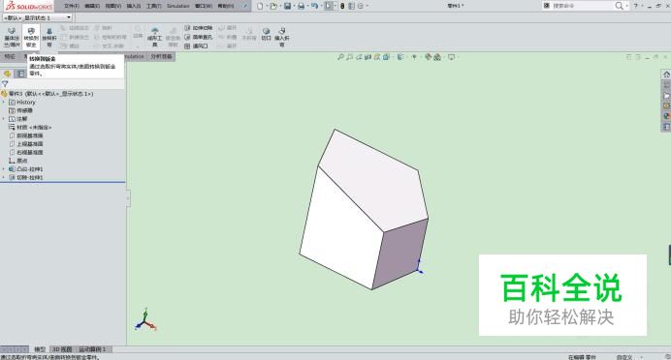Click the Convert to Sheet Metal tool
This screenshot has height=360, width=671.
[x=31, y=37]
